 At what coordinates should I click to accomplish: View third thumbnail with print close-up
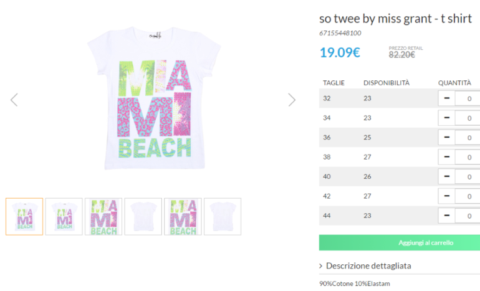(x=103, y=217)
